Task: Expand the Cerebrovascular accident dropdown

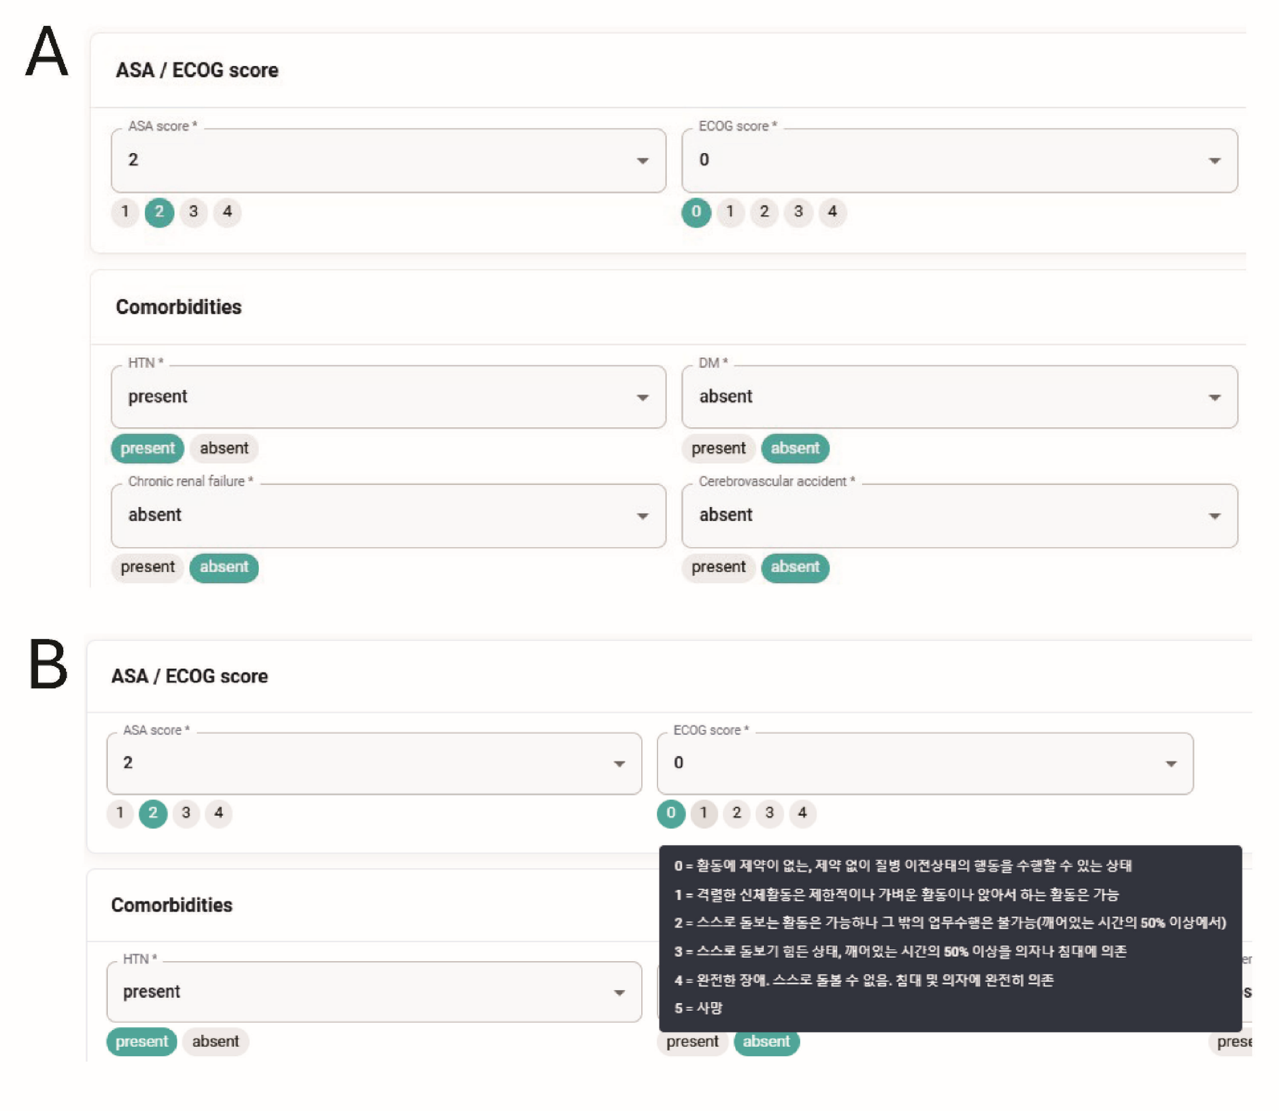Action: coord(1214,516)
